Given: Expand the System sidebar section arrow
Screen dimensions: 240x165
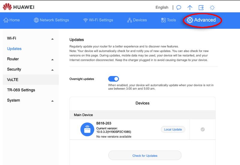Looking at the screenshot, I should click(52, 101).
